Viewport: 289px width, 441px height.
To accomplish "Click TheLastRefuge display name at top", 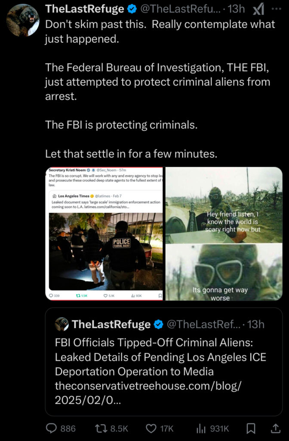I will click(85, 9).
